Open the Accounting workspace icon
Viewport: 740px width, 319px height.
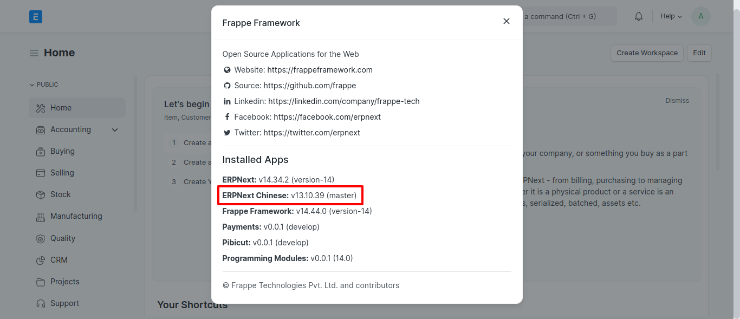point(41,130)
